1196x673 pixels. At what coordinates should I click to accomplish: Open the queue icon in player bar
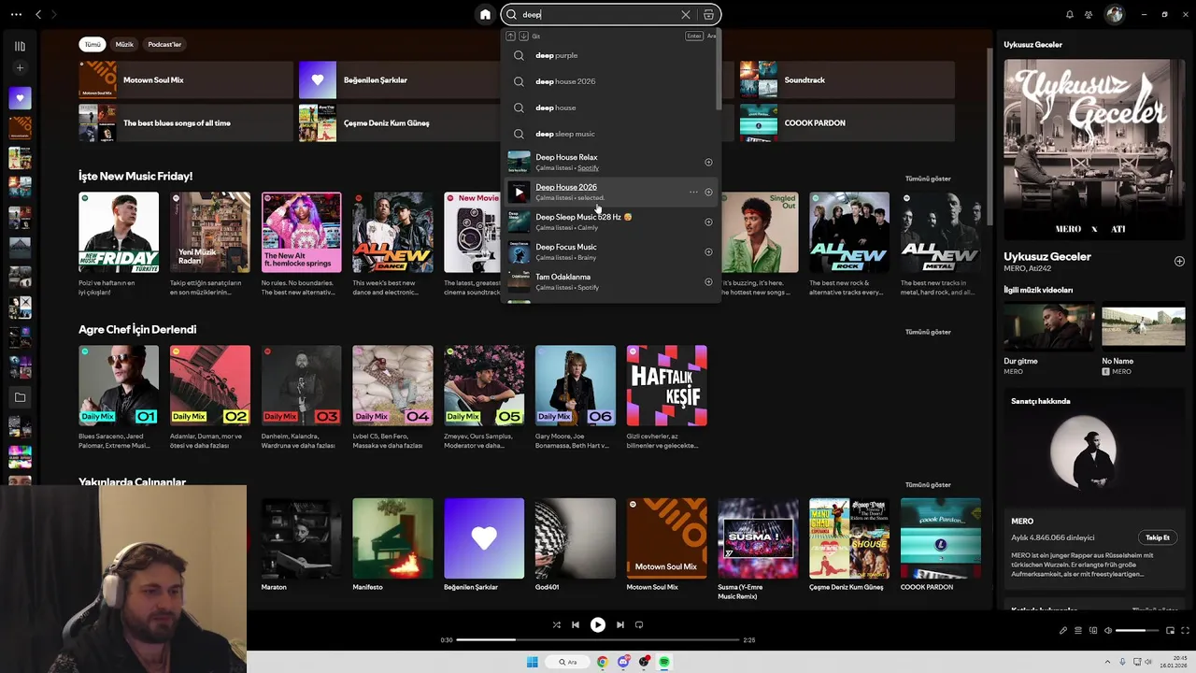(x=1077, y=631)
